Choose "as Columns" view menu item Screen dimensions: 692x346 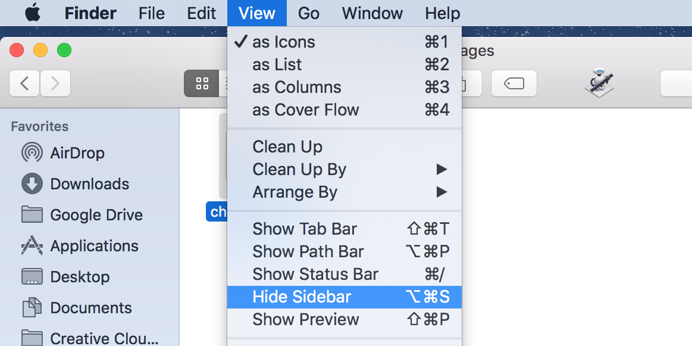296,88
